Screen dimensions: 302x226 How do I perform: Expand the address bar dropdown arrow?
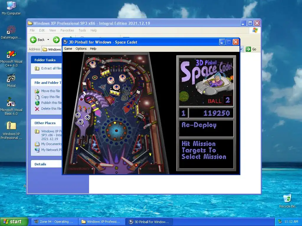click(x=241, y=49)
